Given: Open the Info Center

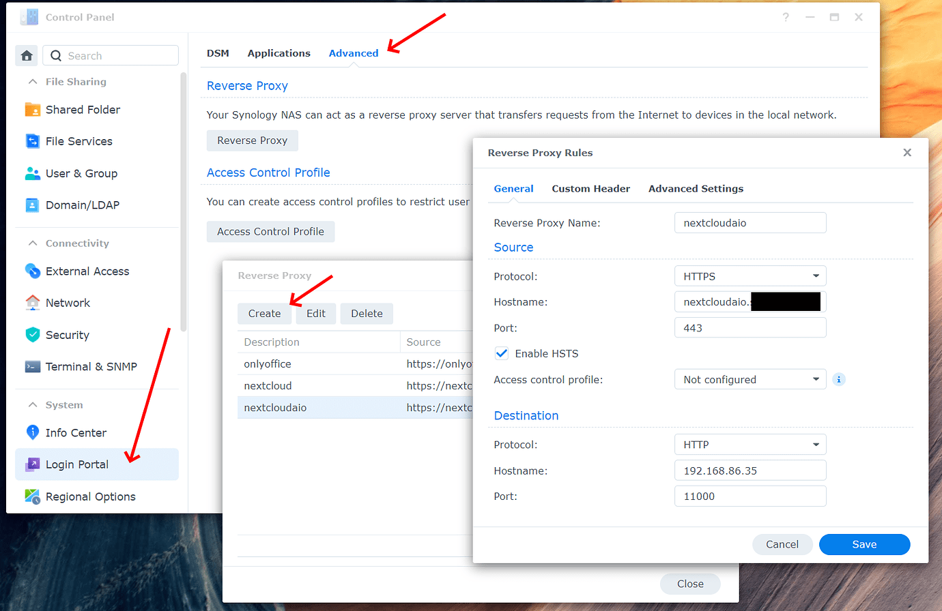Looking at the screenshot, I should 76,432.
